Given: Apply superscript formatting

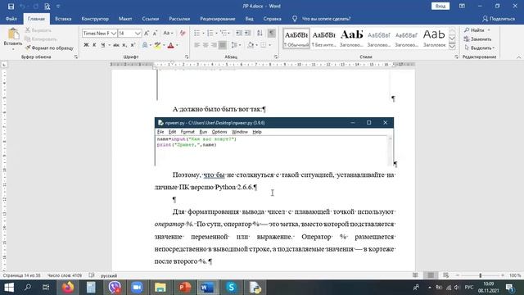Looking at the screenshot, I should (x=133, y=45).
